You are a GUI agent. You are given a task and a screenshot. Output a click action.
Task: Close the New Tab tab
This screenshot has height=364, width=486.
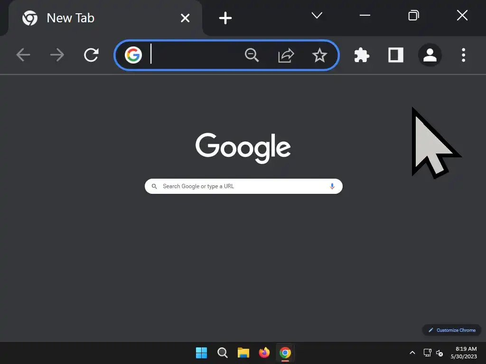[x=185, y=18]
